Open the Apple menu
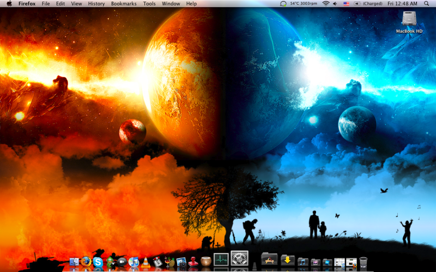Image resolution: width=436 pixels, height=272 pixels. tap(9, 4)
